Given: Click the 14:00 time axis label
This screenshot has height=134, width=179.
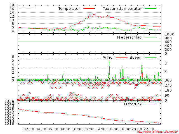Looking at the screenshot, I should coord(101,129).
